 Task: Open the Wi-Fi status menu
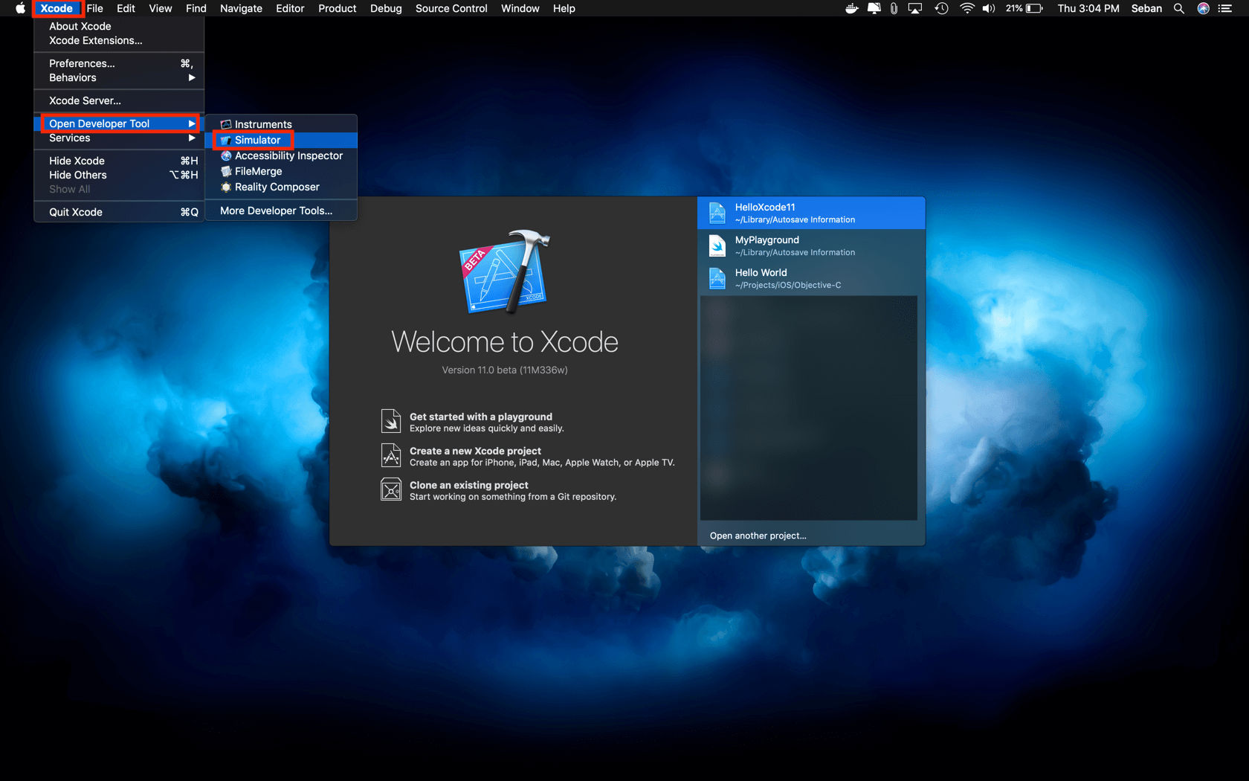pyautogui.click(x=966, y=8)
